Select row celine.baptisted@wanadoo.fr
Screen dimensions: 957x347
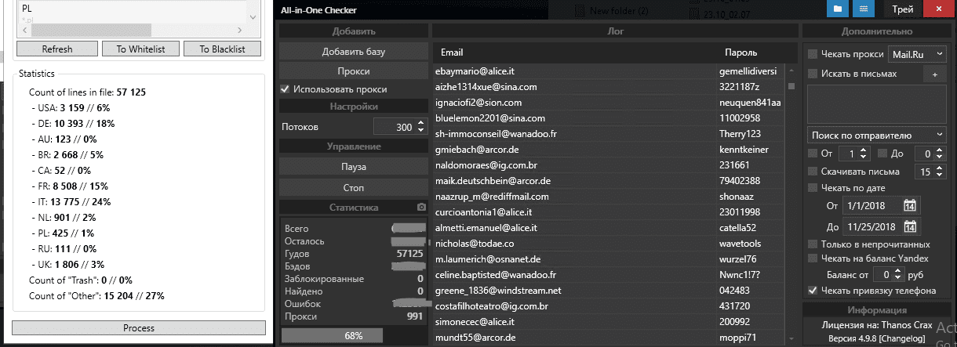pyautogui.click(x=609, y=275)
